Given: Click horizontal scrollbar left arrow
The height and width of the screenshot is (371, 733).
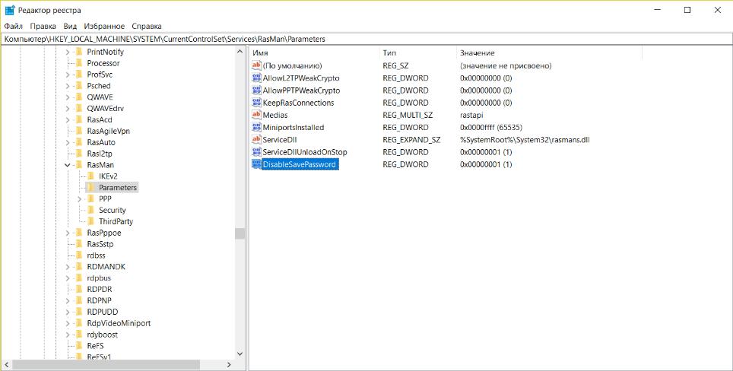Looking at the screenshot, I should tap(7, 364).
